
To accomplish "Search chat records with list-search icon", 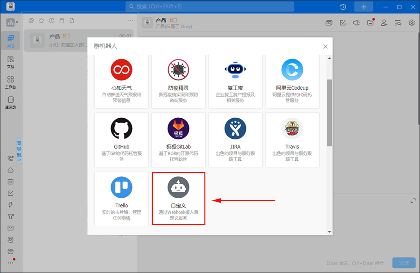I will click(398, 23).
